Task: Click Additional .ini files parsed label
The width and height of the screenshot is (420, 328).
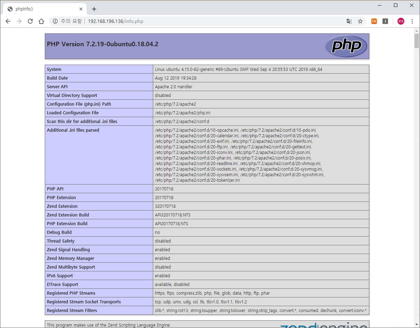Action: pyautogui.click(x=73, y=130)
